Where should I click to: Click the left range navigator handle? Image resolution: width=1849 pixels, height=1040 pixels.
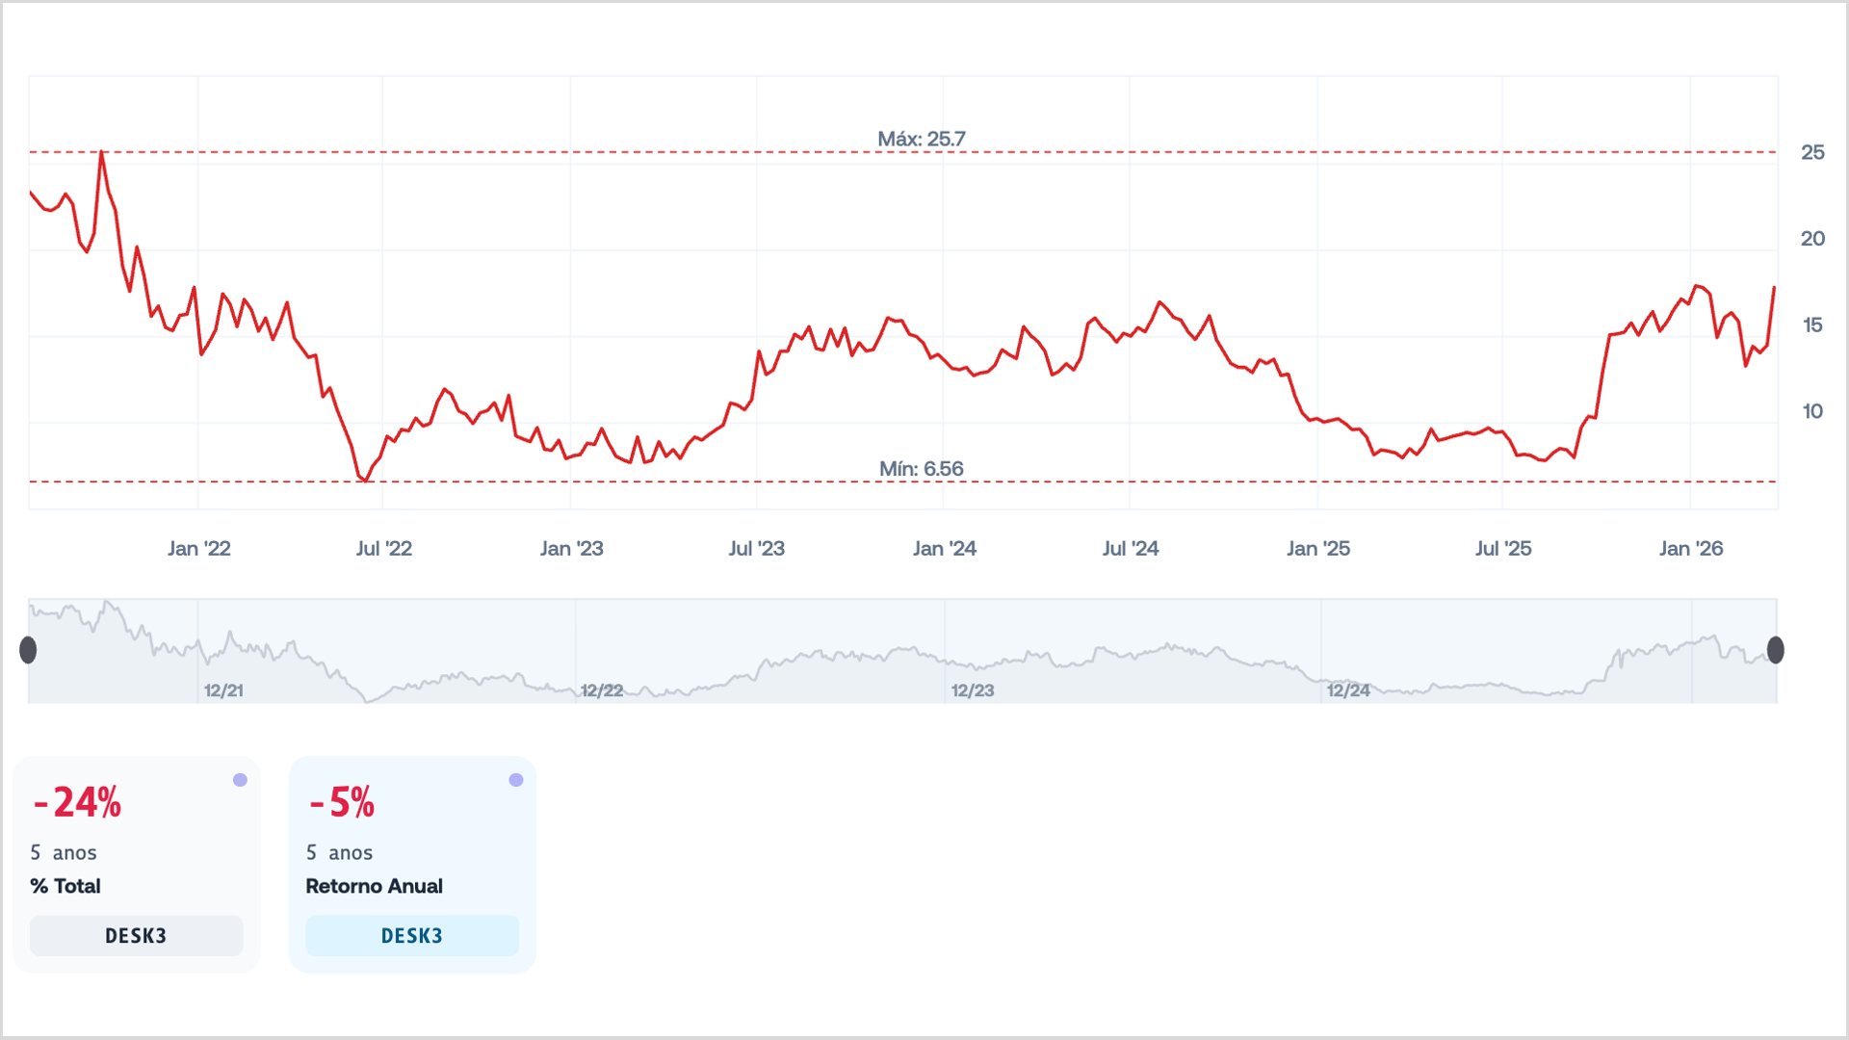click(28, 650)
